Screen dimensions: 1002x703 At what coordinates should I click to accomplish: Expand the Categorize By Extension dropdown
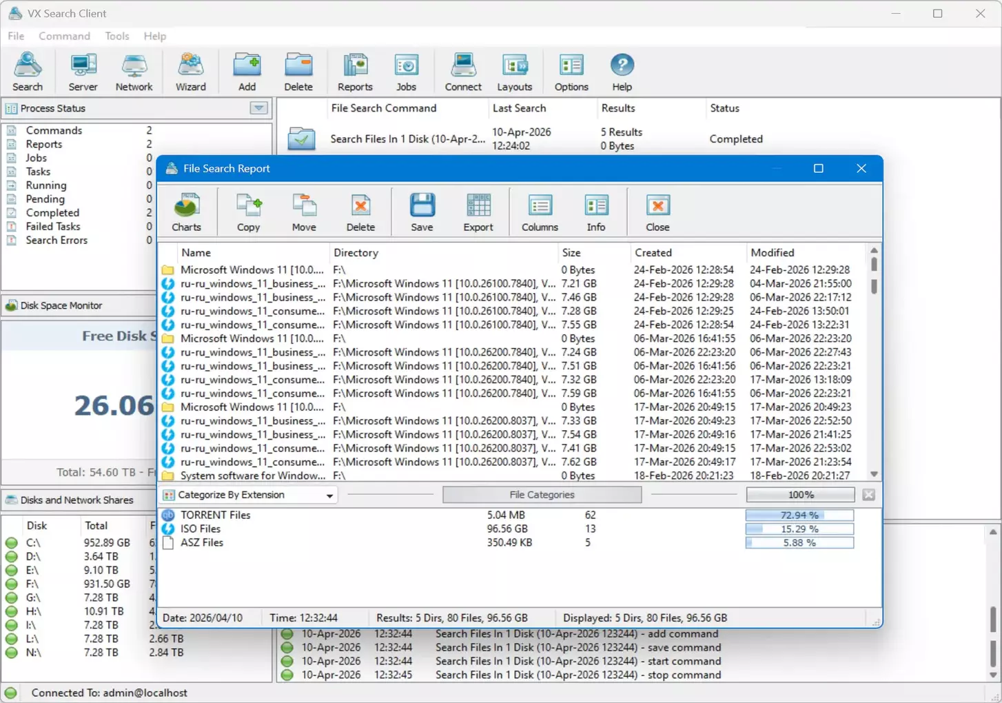coord(329,496)
